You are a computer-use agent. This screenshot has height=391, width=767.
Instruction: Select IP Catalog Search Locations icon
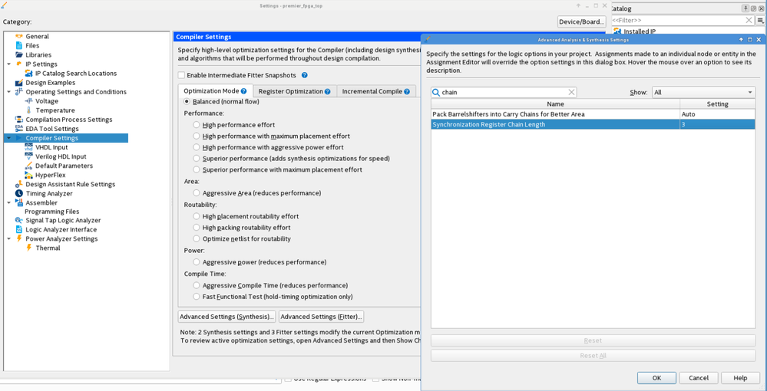pyautogui.click(x=29, y=74)
